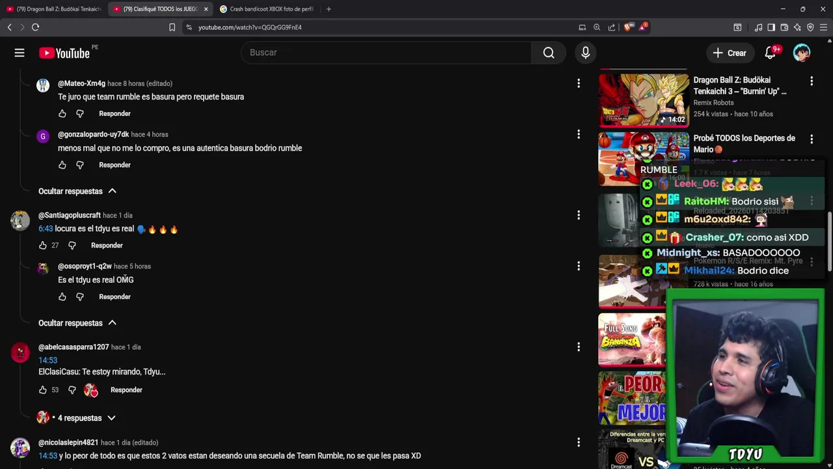Open options for Mateo-Xm4g comment
833x469 pixels.
[x=579, y=83]
